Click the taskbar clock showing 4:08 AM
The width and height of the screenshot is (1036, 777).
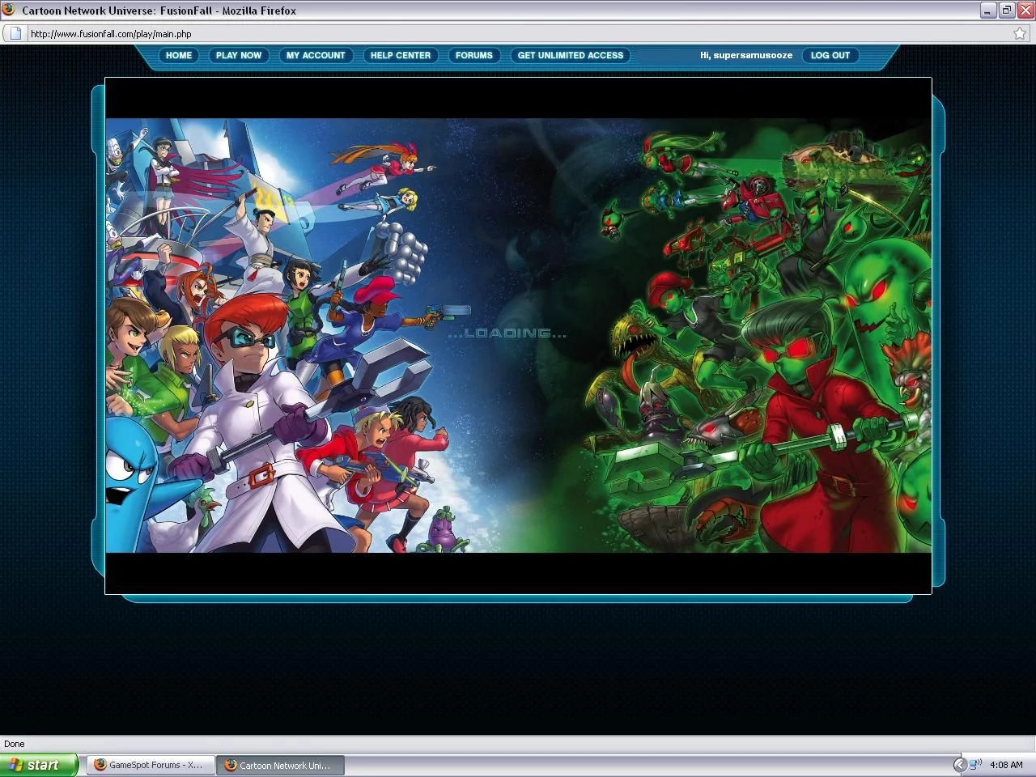pos(1006,765)
